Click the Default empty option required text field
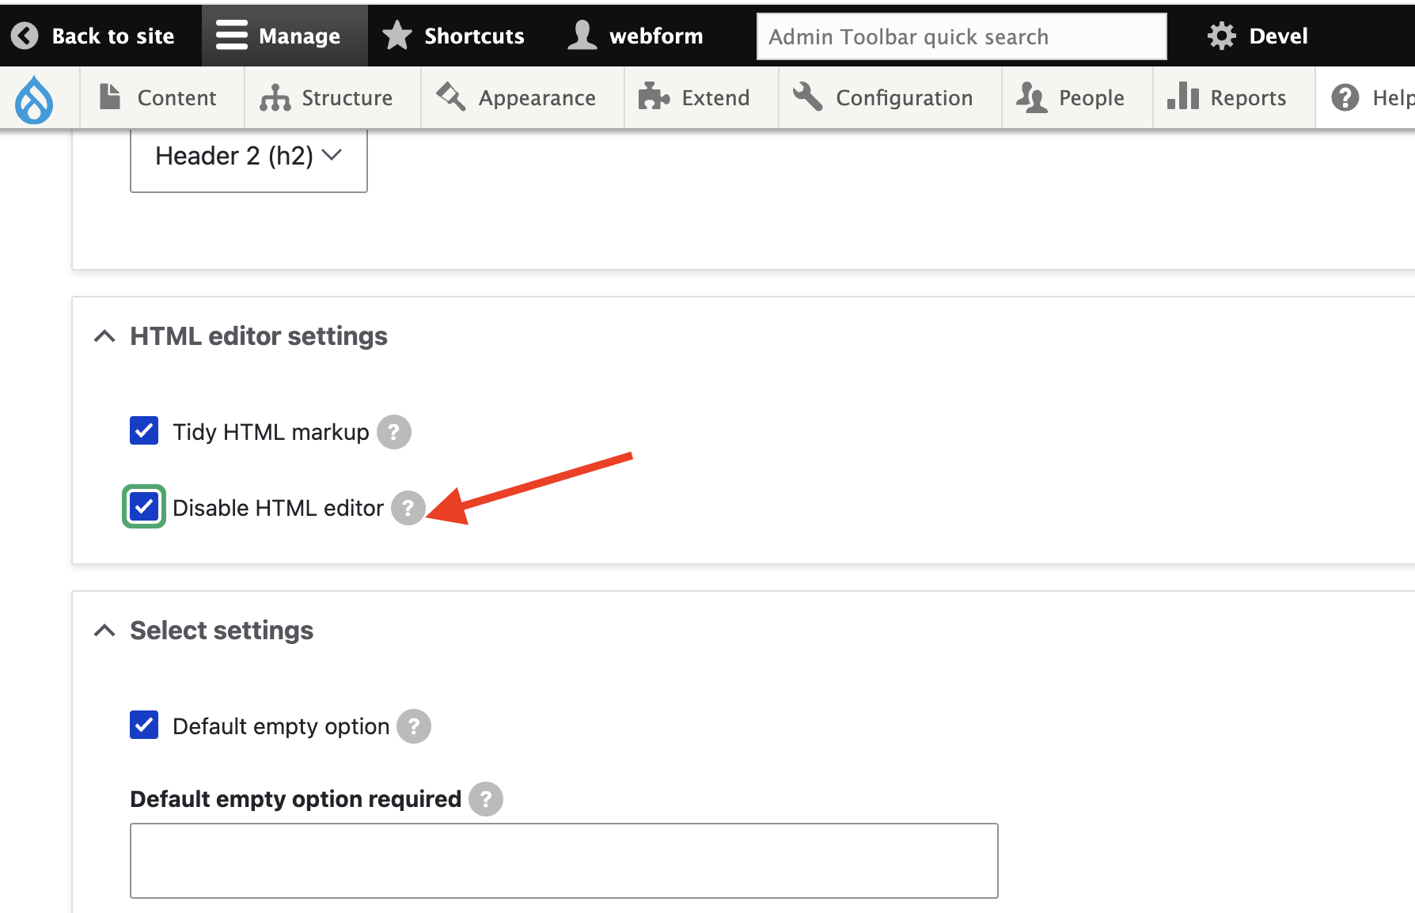This screenshot has height=913, width=1415. [x=564, y=861]
